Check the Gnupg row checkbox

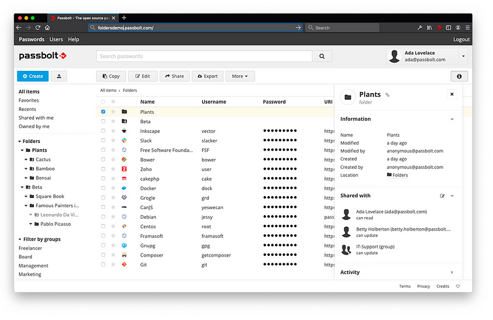(x=103, y=245)
